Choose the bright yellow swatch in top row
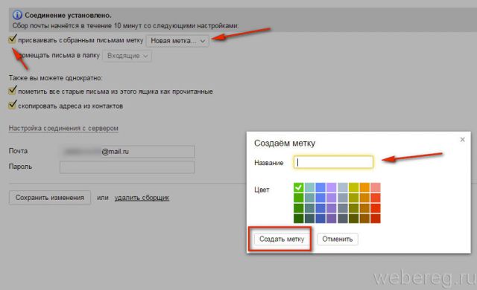 tap(353, 187)
